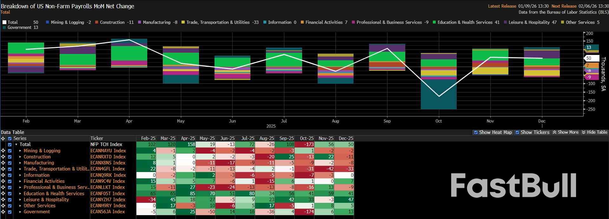The width and height of the screenshot is (609, 219).
Task: Click the crosshair icon next to Construction row
Action: click(3, 157)
